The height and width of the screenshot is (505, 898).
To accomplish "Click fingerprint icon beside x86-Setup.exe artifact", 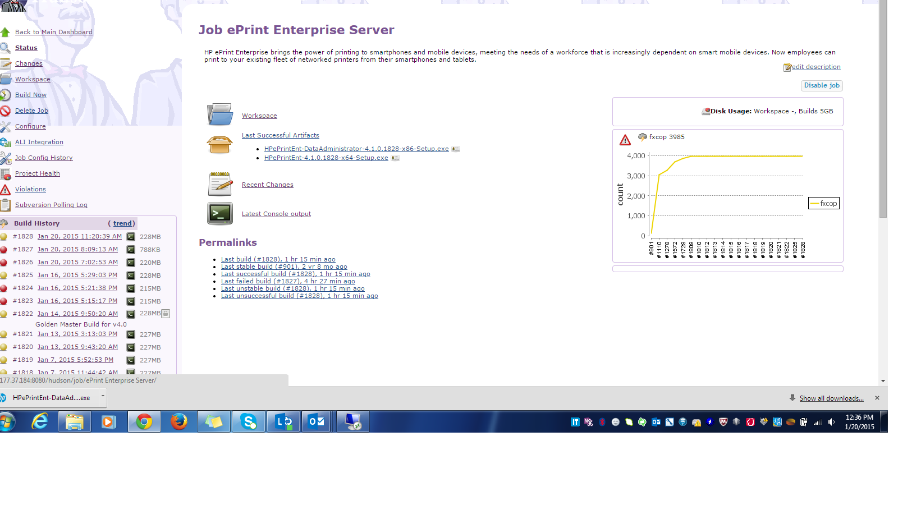I will click(456, 149).
